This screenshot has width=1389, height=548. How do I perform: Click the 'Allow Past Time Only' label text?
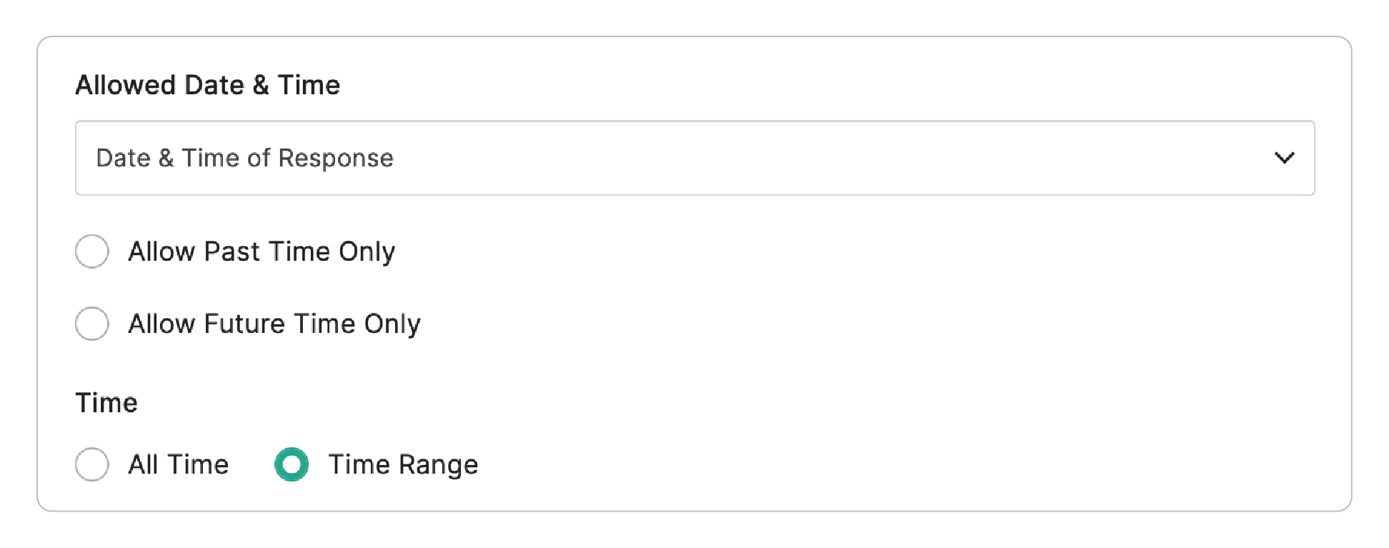[262, 251]
